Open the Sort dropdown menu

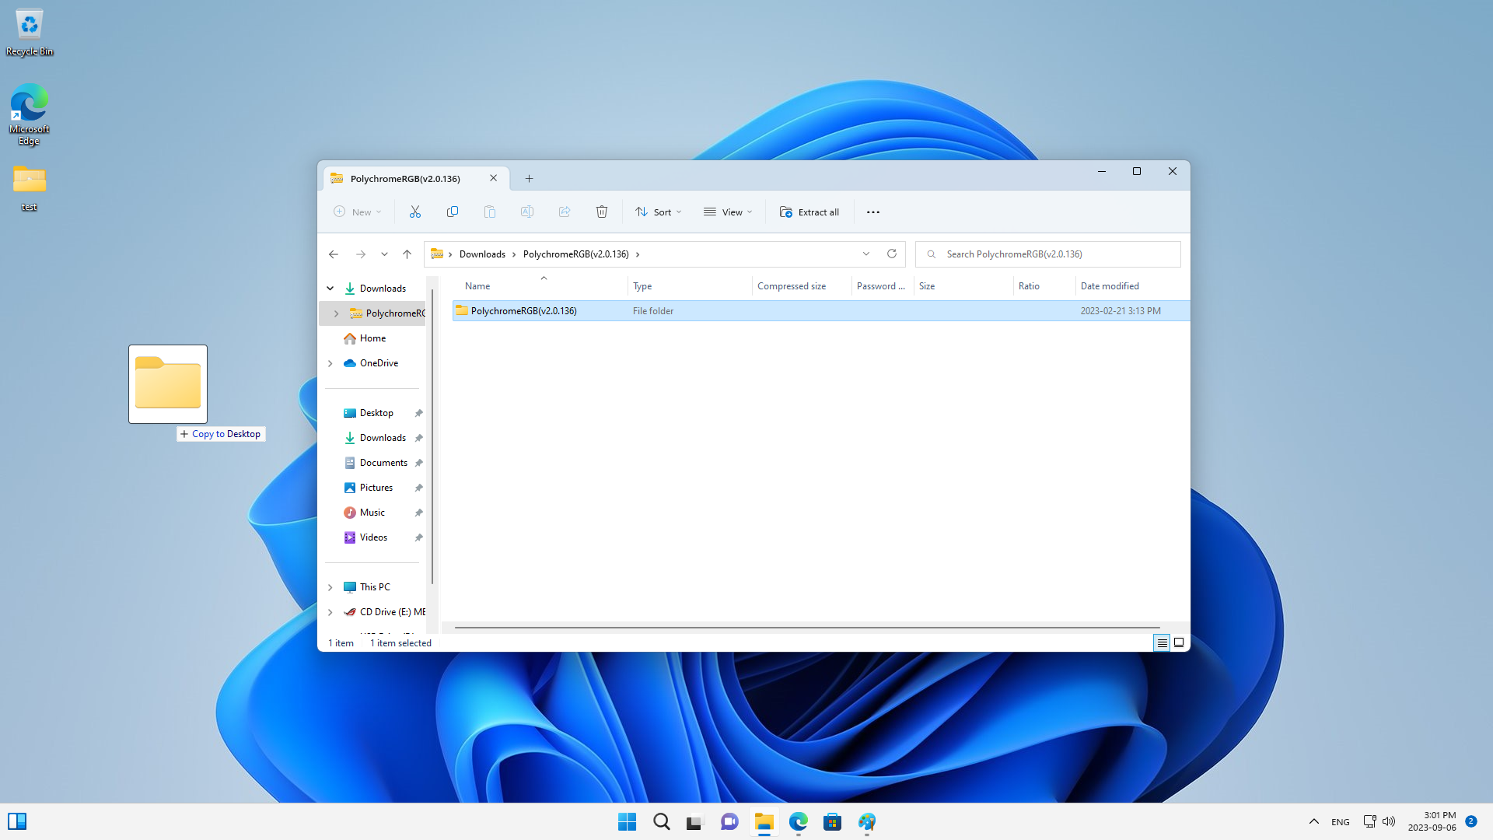[656, 212]
